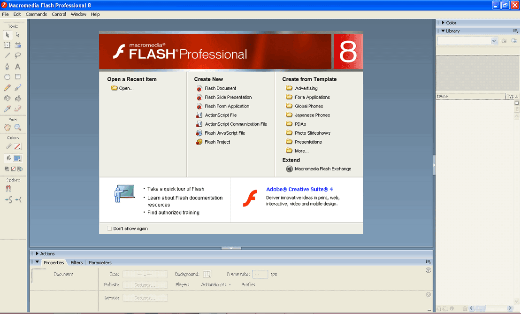Select the Oval tool
Image resolution: width=521 pixels, height=314 pixels.
[x=8, y=77]
